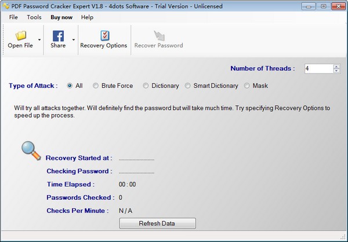Click the Buy now menu item
Image resolution: width=348 pixels, height=242 pixels.
click(x=61, y=17)
